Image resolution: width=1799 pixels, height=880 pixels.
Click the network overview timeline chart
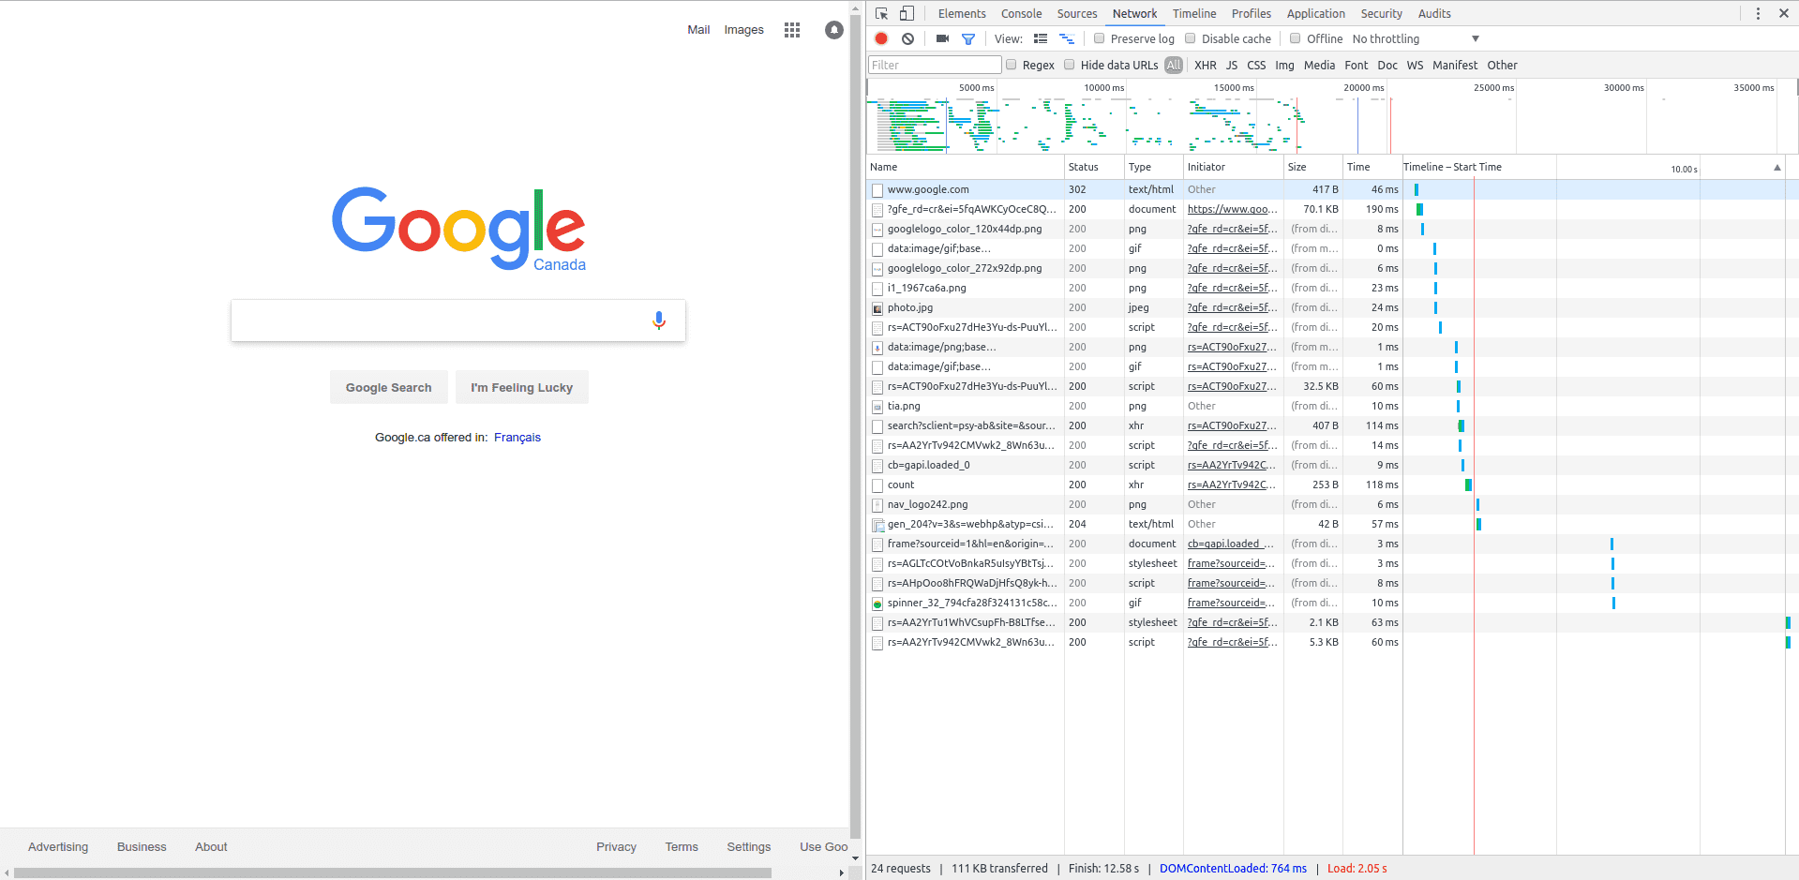pyautogui.click(x=1331, y=117)
